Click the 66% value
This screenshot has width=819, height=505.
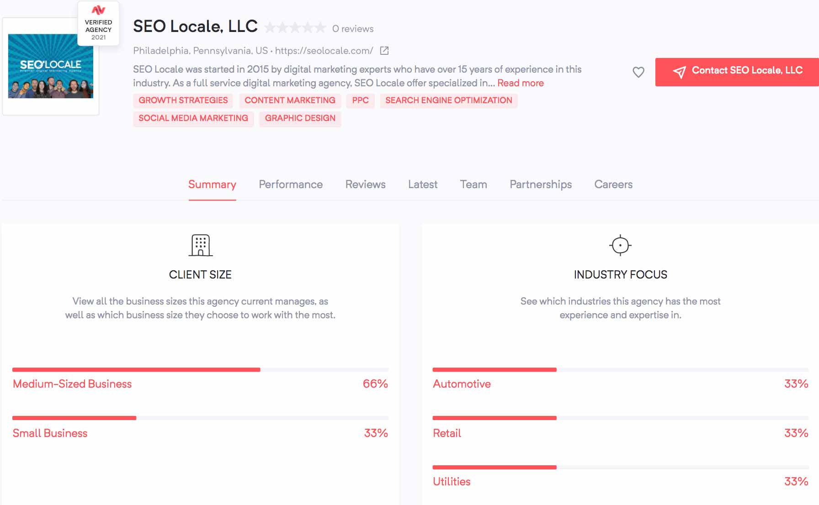pos(375,384)
